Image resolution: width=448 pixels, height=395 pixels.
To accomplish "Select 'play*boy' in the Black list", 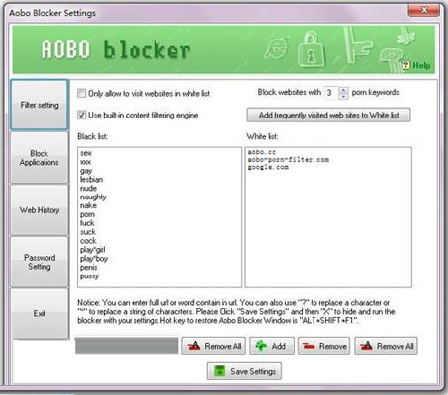I will pyautogui.click(x=94, y=259).
